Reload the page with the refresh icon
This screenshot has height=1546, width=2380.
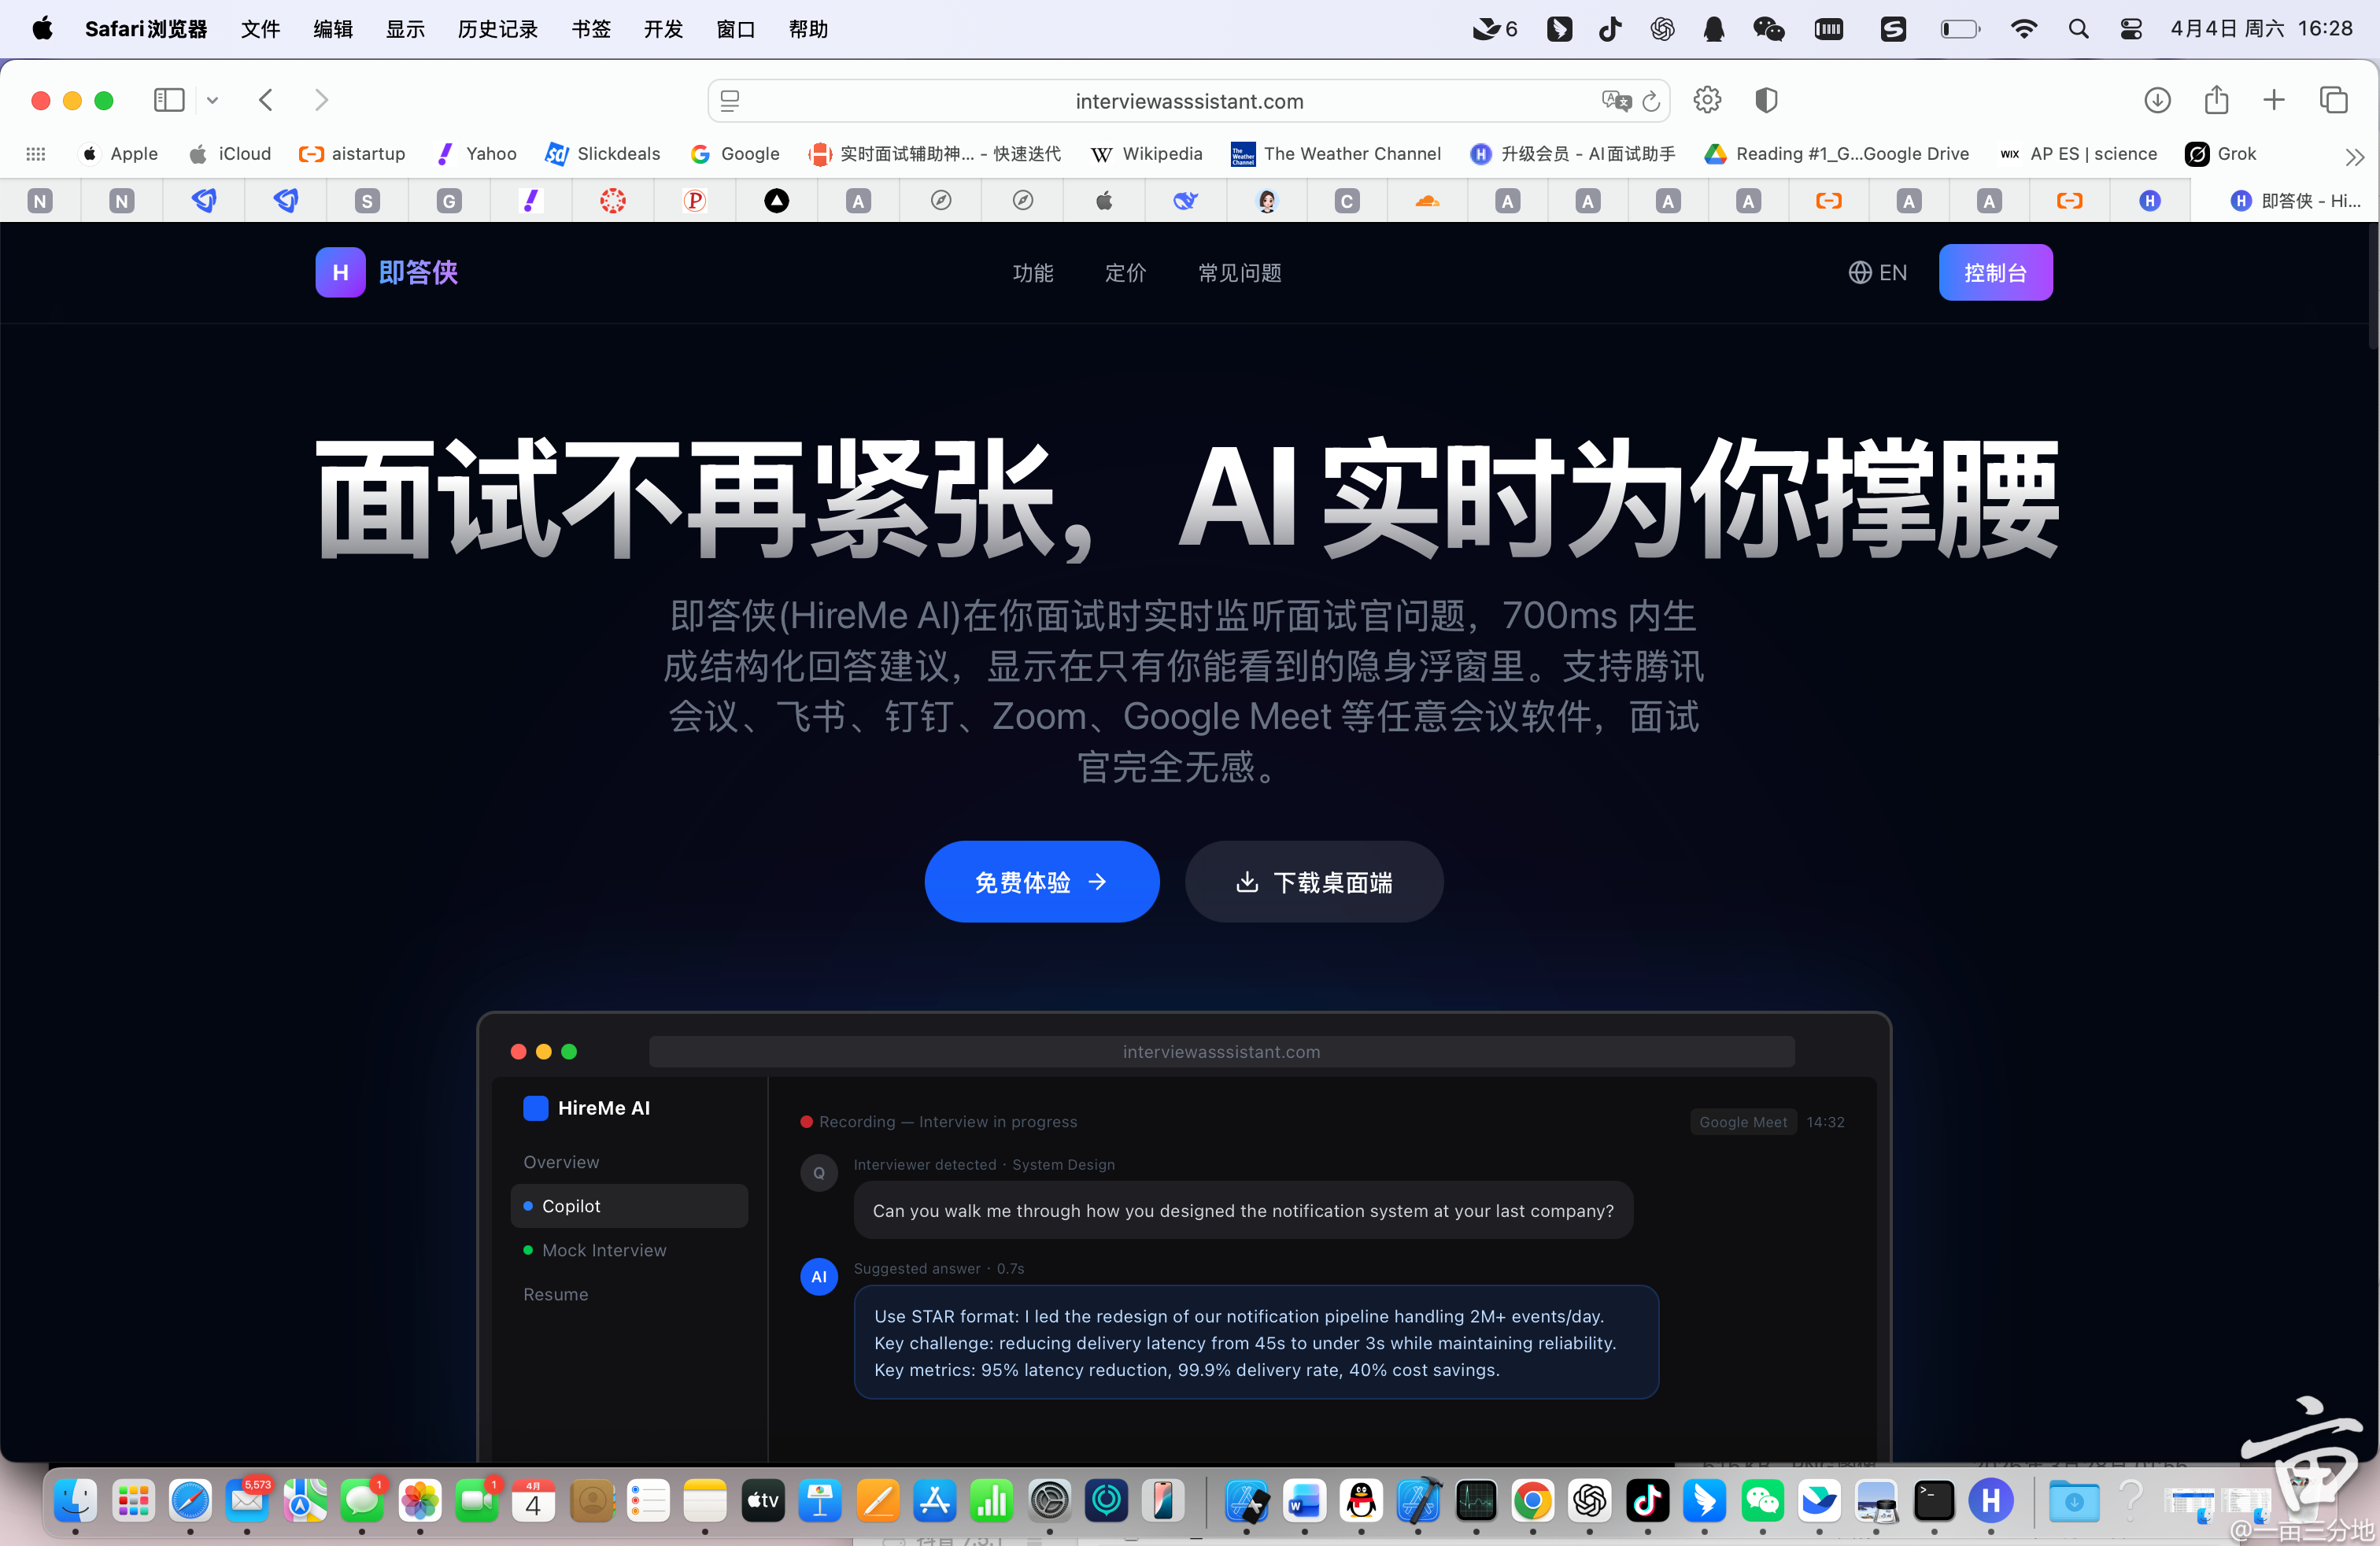1651,101
